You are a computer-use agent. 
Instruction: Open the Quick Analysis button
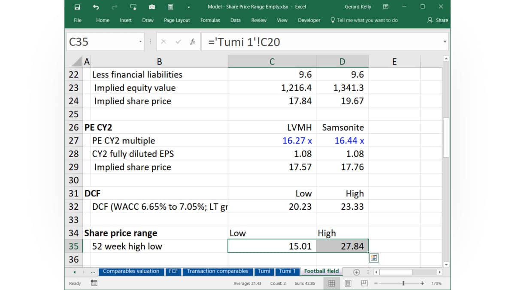[x=373, y=258]
